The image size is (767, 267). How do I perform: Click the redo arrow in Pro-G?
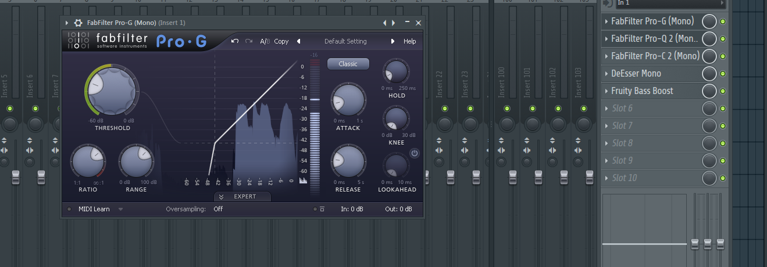(x=249, y=41)
